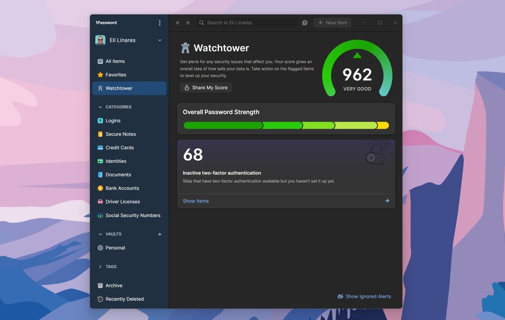The width and height of the screenshot is (505, 320).
Task: Click the Personal vault icon
Action: coord(100,248)
